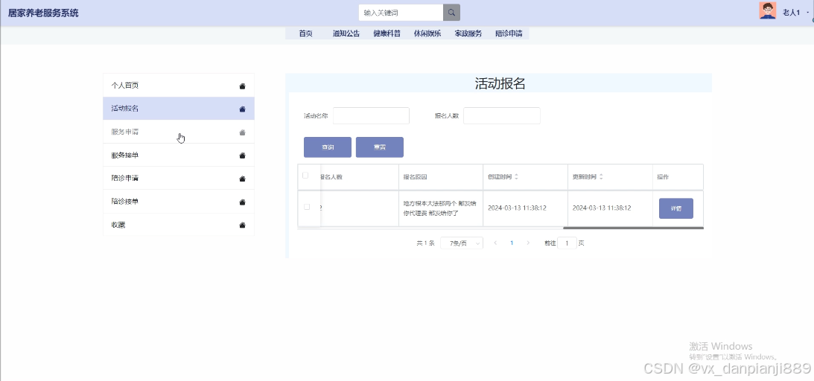Click the home icon in 陪诊接单 row
The width and height of the screenshot is (814, 381).
(242, 202)
